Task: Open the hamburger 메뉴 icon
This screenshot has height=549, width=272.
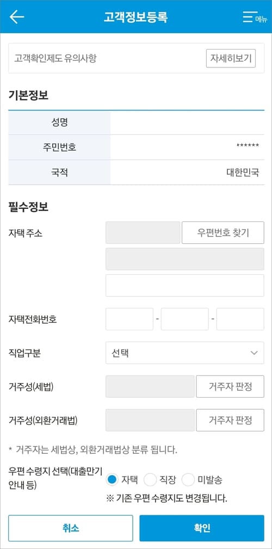Action: click(x=255, y=16)
